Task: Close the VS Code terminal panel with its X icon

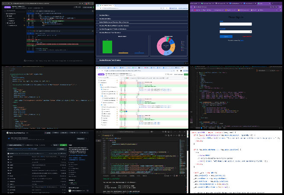Action: [x=184, y=176]
